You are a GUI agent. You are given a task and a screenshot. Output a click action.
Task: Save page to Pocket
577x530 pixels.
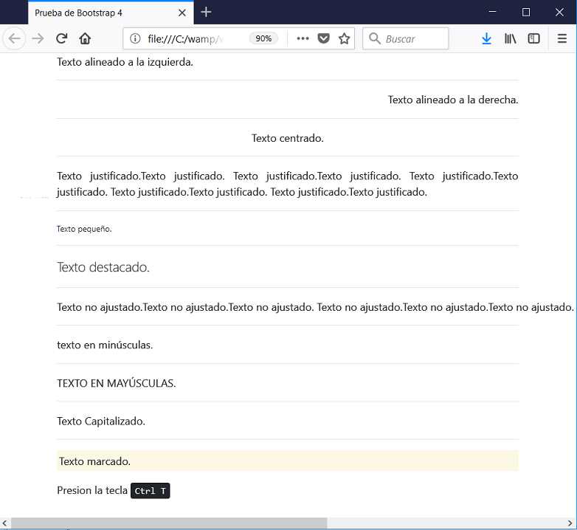click(x=323, y=38)
